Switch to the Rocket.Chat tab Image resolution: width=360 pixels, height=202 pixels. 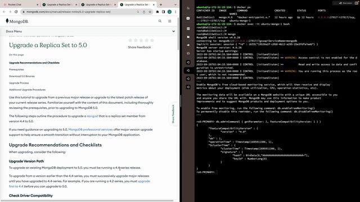(21, 4)
